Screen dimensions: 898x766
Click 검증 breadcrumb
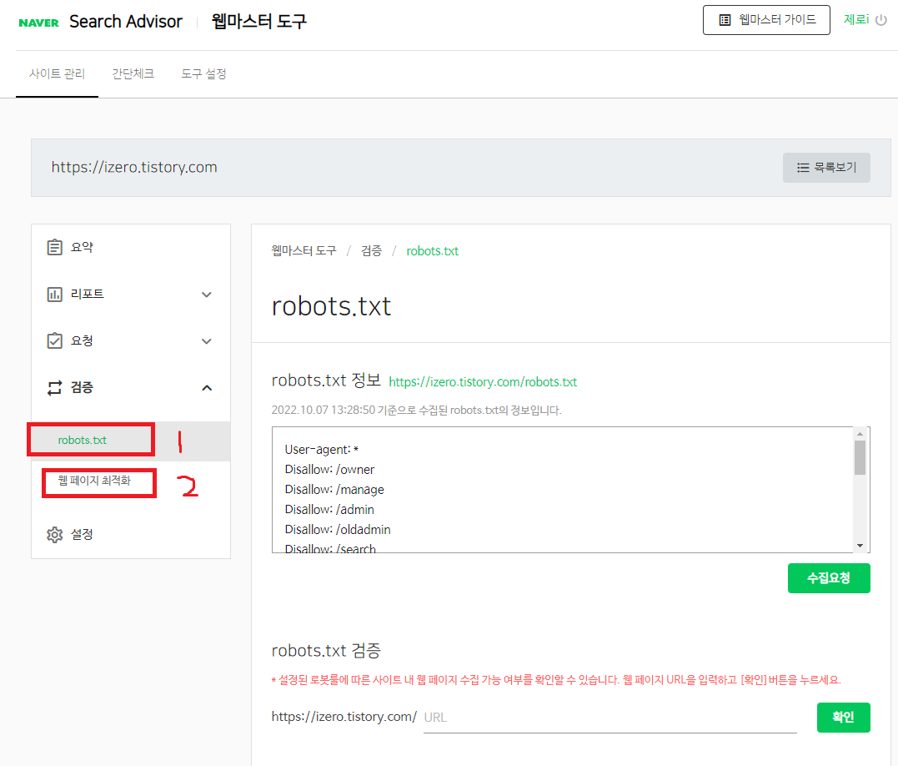(x=371, y=251)
